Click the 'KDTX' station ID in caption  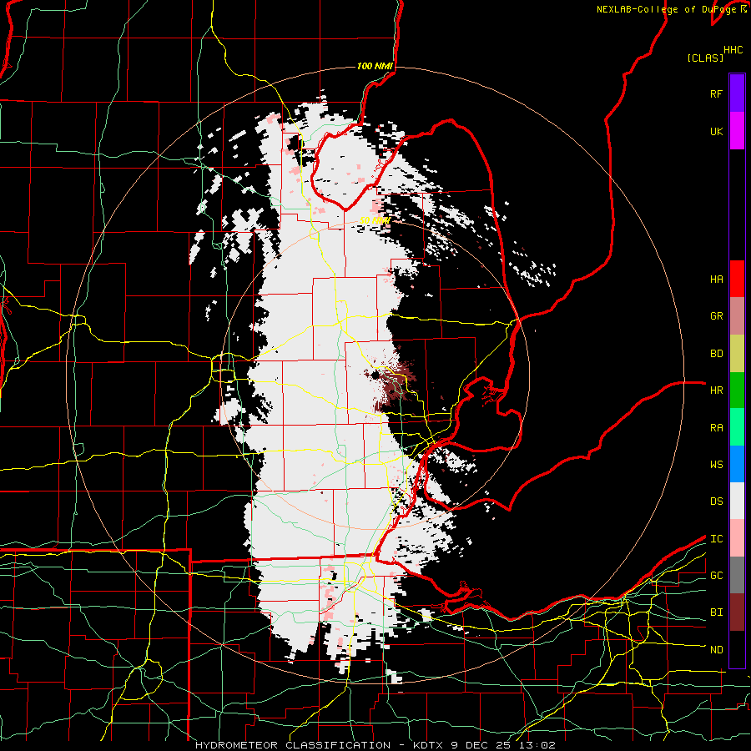(429, 745)
